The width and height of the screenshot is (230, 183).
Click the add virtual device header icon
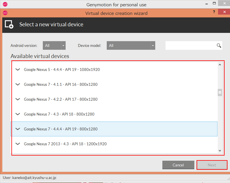click(x=9, y=24)
